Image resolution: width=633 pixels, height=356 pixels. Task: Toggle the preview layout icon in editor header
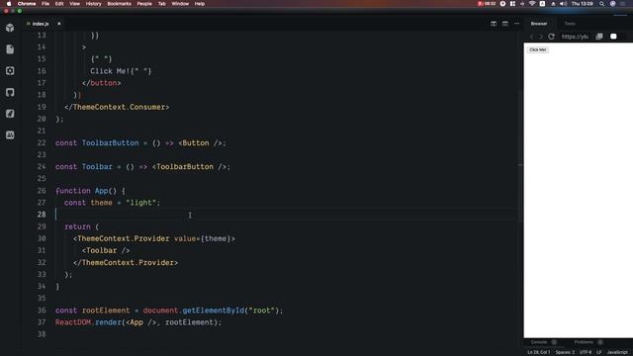coord(505,24)
